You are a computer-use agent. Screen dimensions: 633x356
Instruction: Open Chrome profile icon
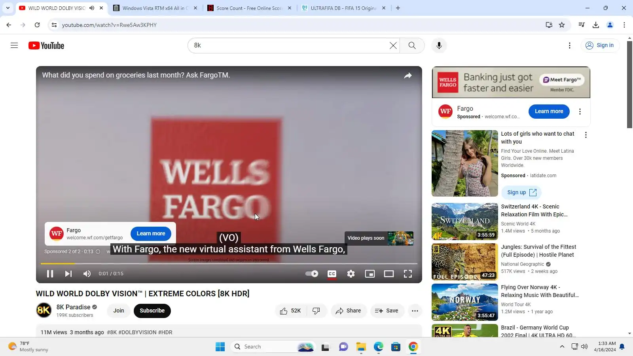pos(610,25)
